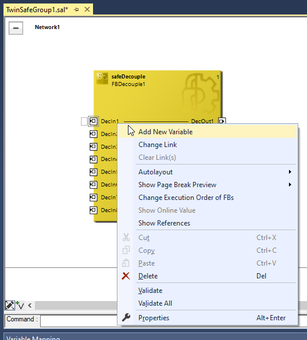Choose Show References from context menu
Screen dimensions: 307x340
click(x=208, y=223)
